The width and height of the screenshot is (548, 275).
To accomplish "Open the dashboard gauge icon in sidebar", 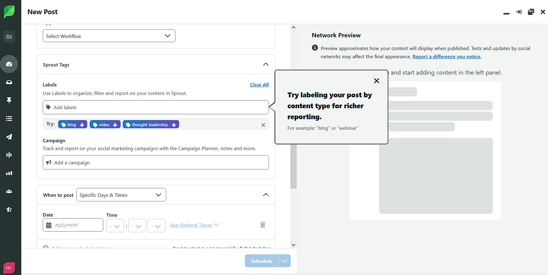I will click(x=9, y=64).
